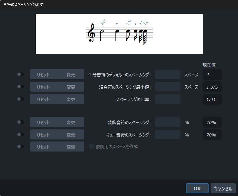Dismiss the dialog with キャンセル
The height and width of the screenshot is (196, 238).
pyautogui.click(x=223, y=188)
